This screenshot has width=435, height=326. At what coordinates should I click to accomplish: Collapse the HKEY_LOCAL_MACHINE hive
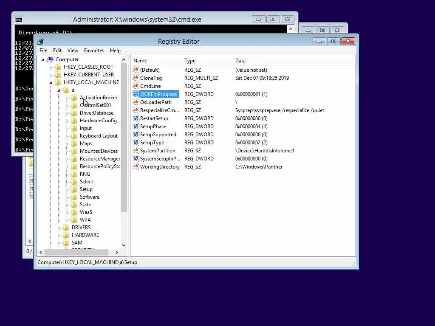(x=51, y=83)
